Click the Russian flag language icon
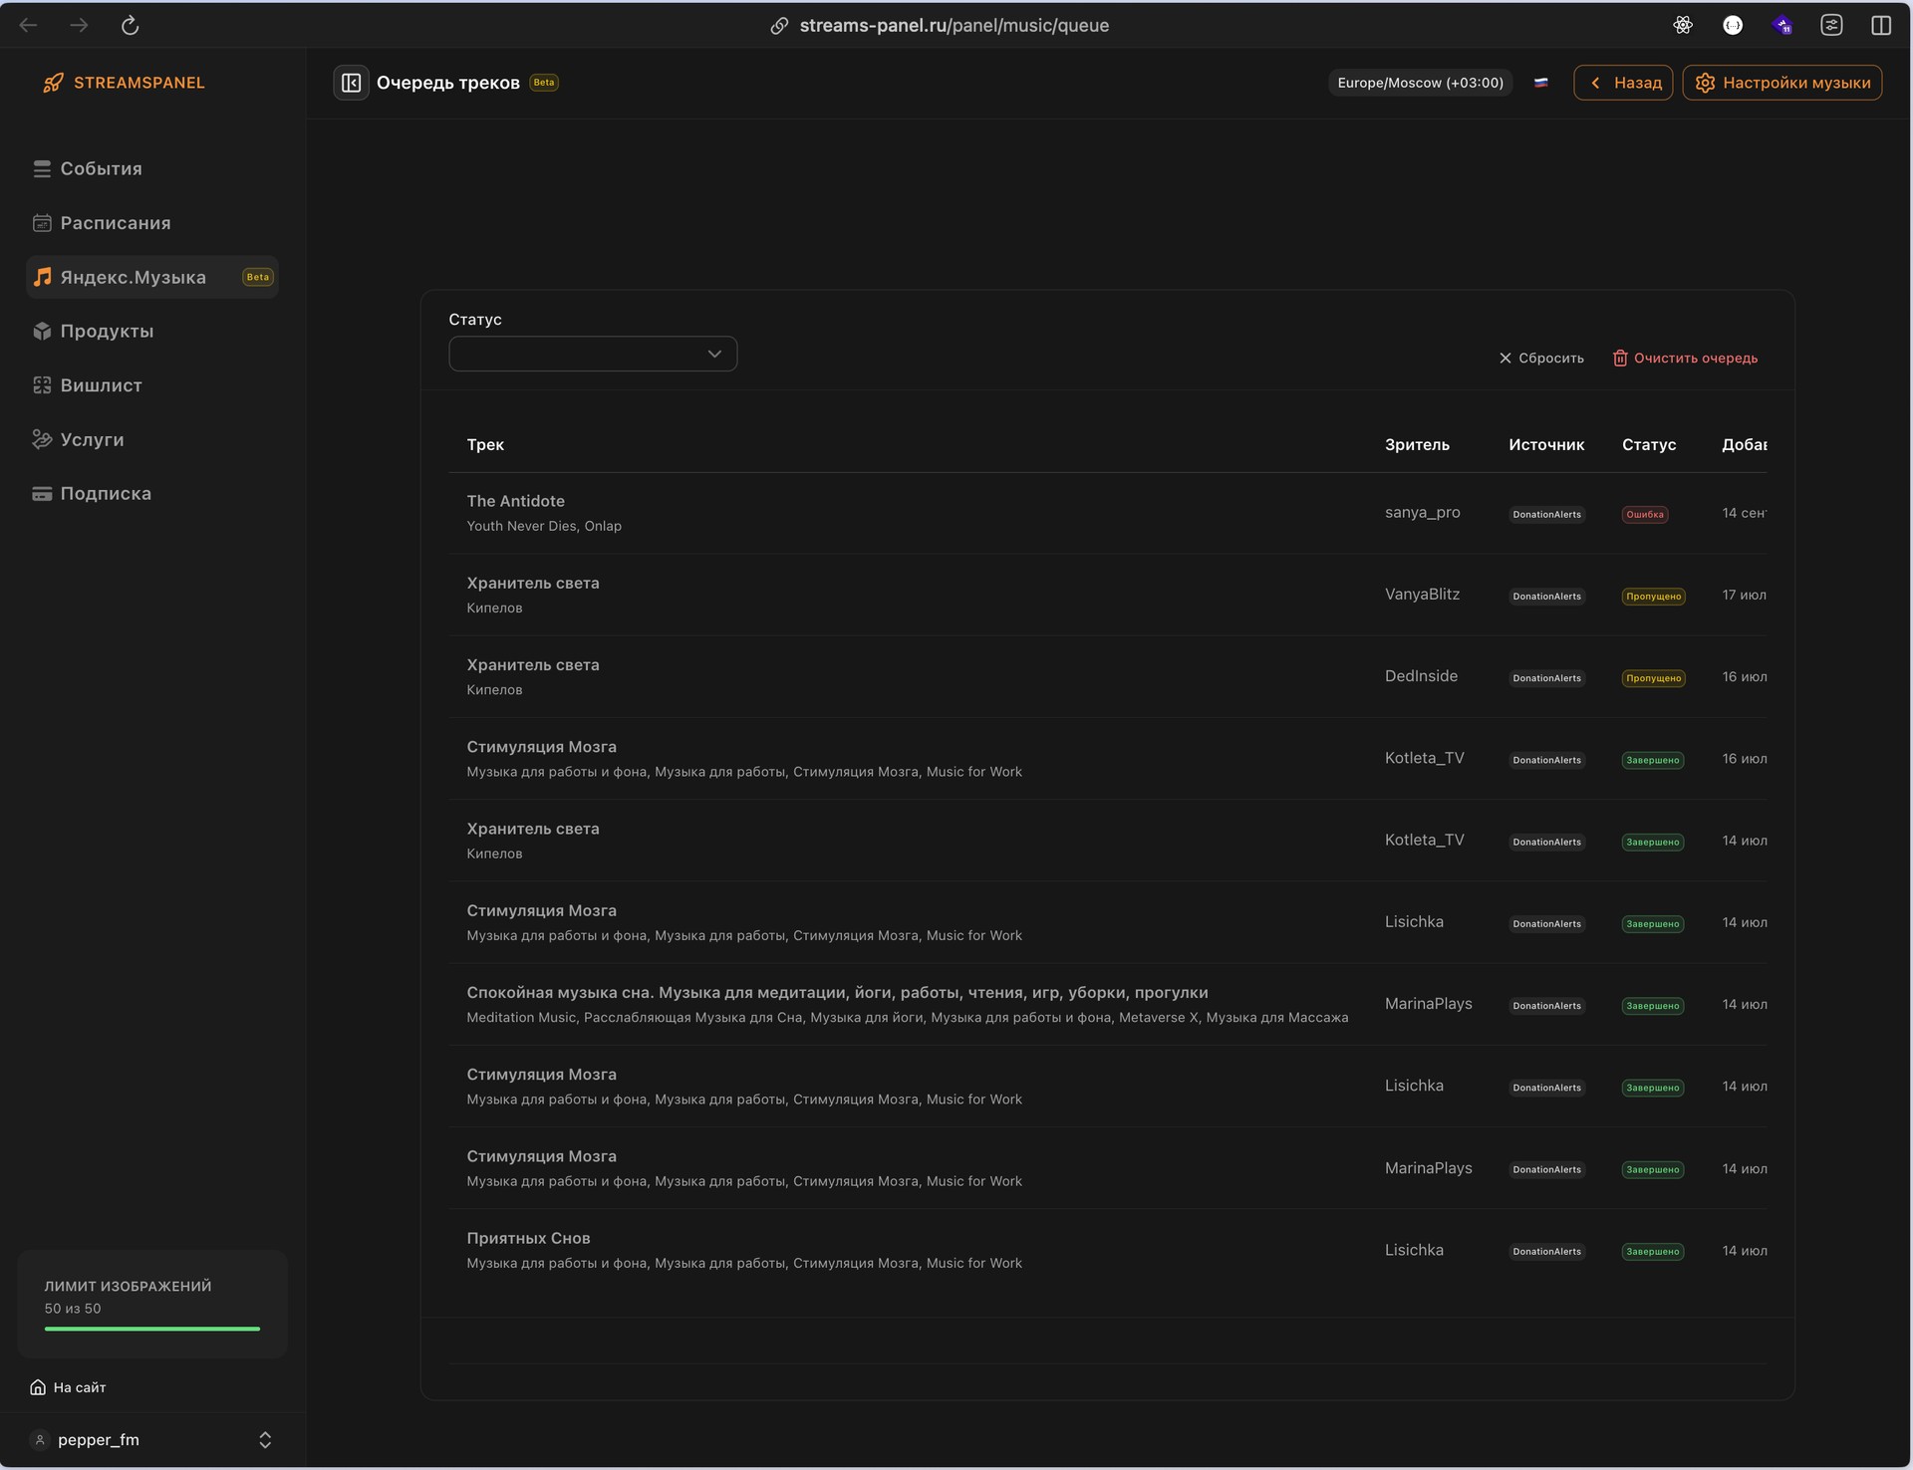Viewport: 1913px width, 1470px height. click(x=1540, y=83)
